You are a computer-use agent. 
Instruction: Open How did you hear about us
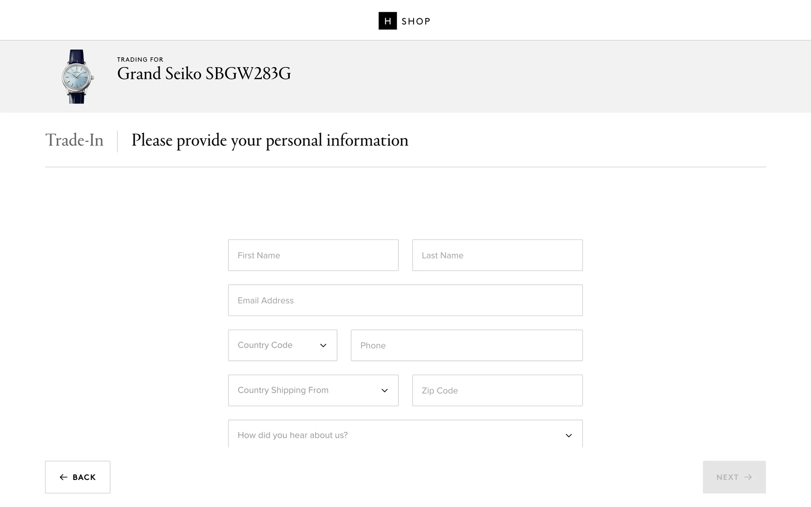pos(397,435)
